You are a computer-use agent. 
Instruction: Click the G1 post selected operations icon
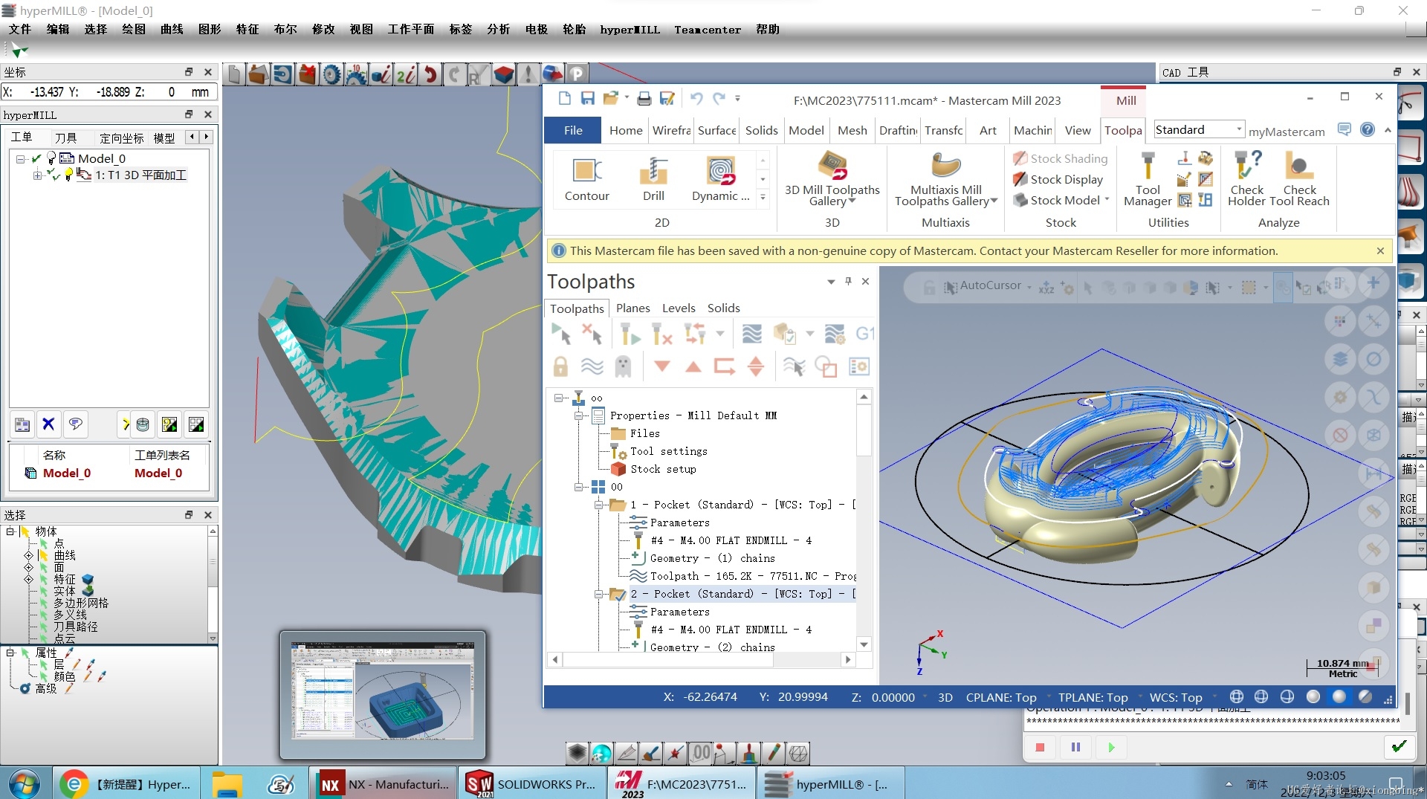pos(864,334)
